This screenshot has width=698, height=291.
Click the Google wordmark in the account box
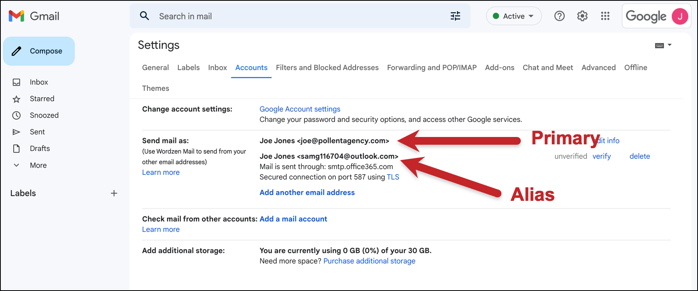(x=646, y=16)
